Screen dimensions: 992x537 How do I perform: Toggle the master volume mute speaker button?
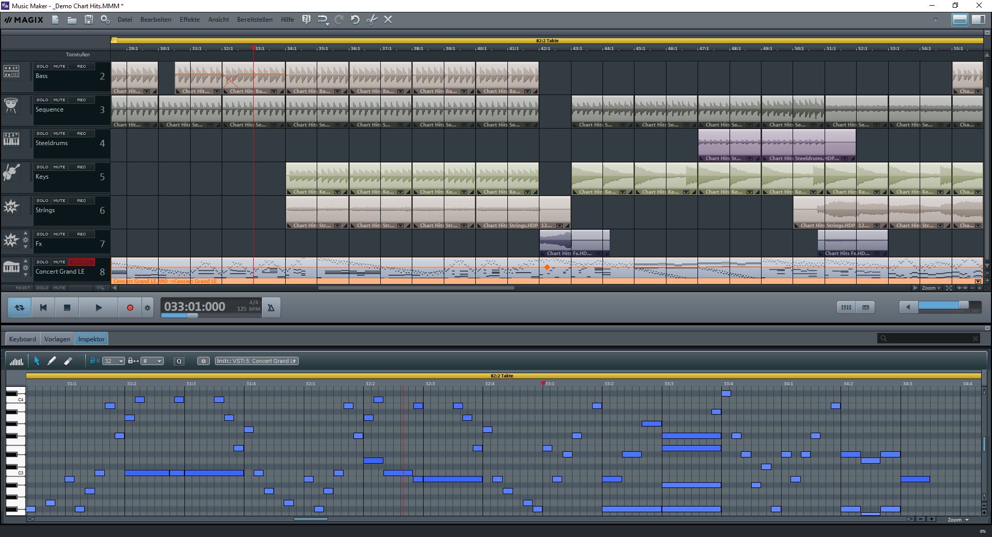tap(908, 307)
